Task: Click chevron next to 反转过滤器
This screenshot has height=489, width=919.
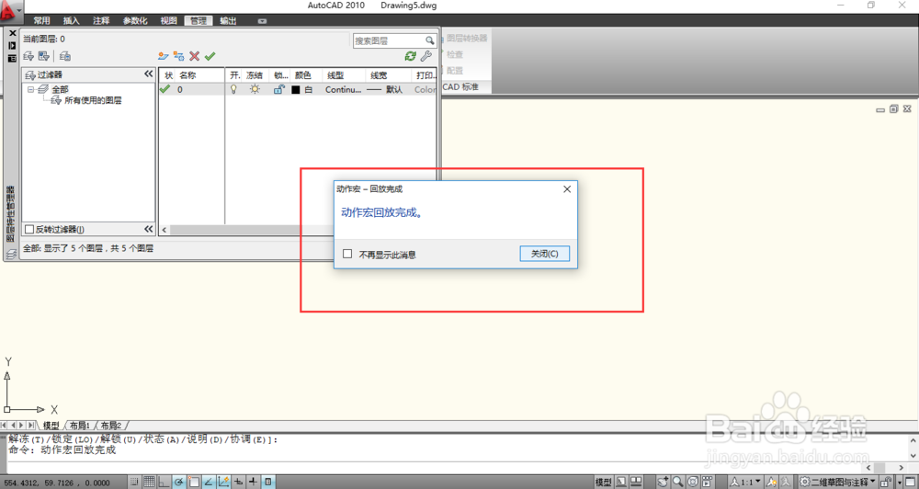Action: [x=148, y=229]
